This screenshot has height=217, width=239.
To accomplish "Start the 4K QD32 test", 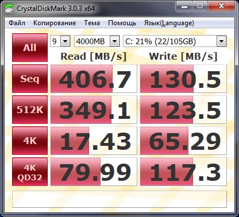I will tap(30, 172).
